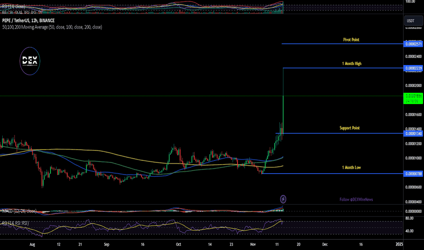Click the Dec date on time axis
This screenshot has width=424, height=250.
tap(325, 245)
